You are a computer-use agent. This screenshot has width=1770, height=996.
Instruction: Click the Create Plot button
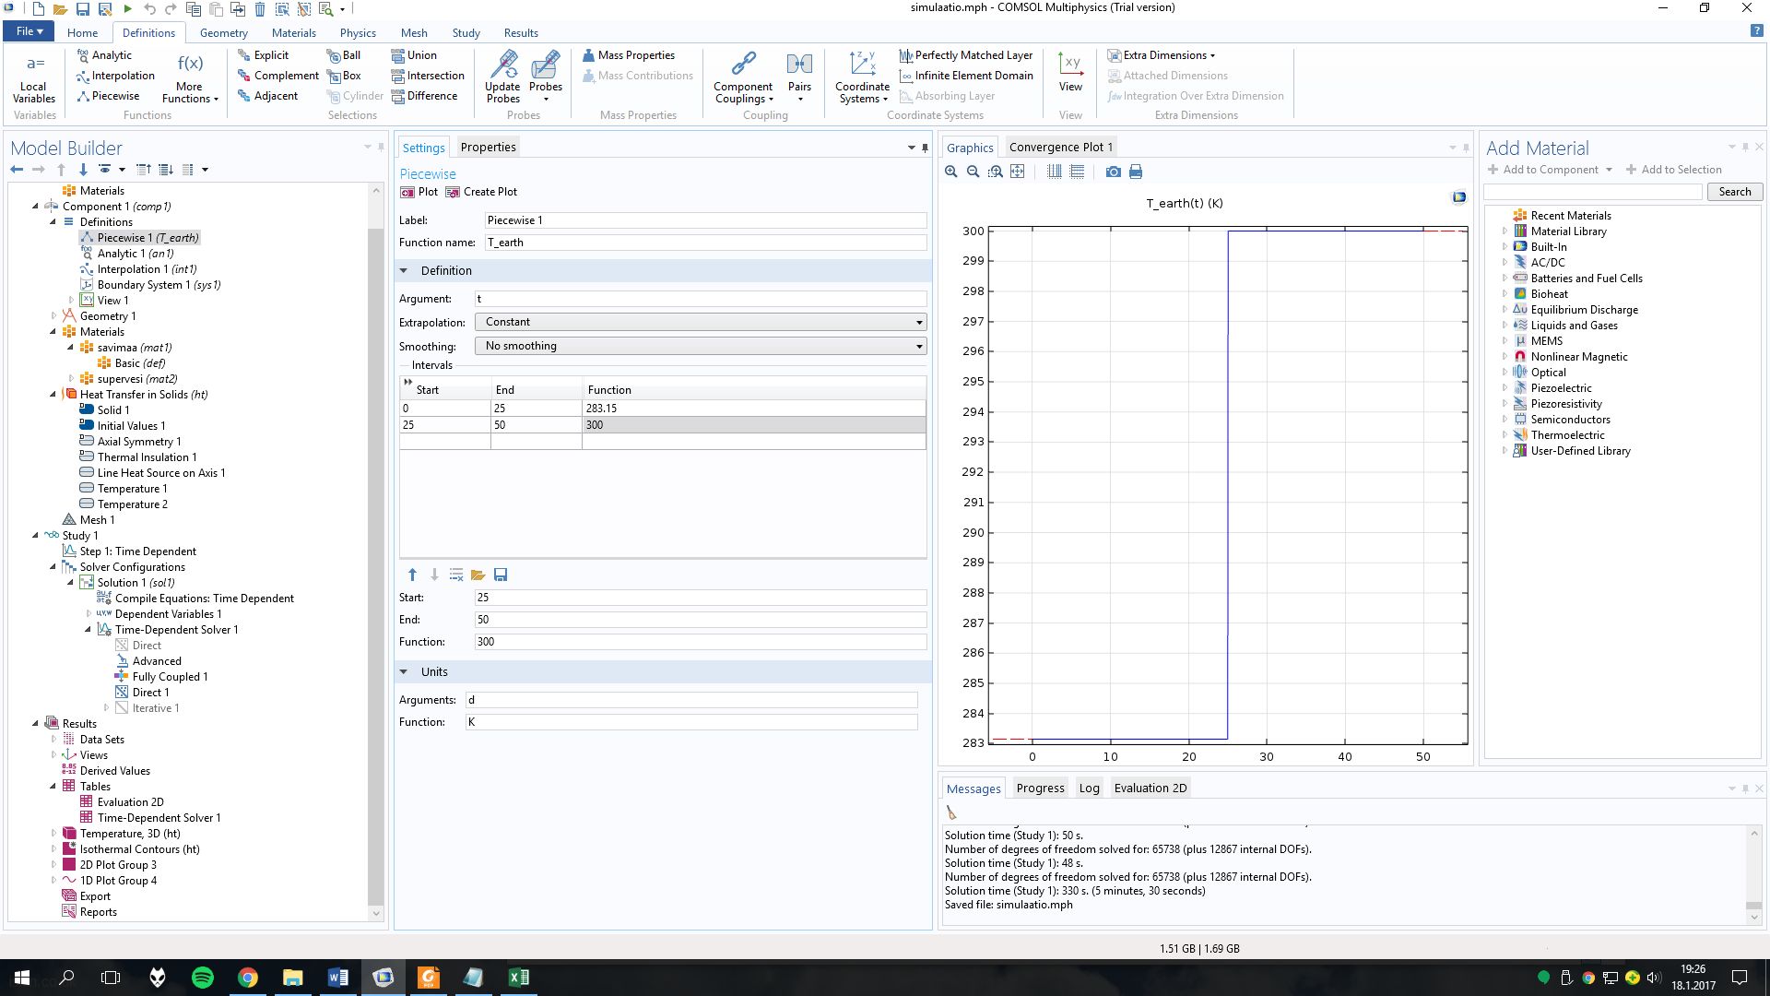(x=481, y=192)
